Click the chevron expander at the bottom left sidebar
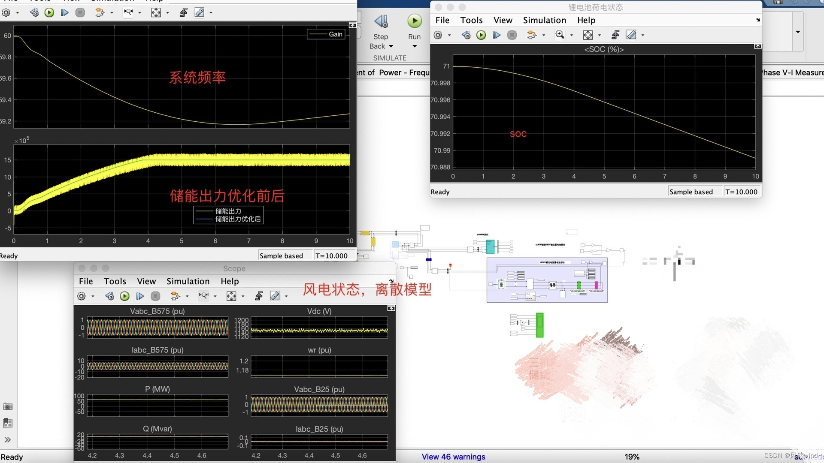Screen dimensions: 824x463 pos(8,439)
